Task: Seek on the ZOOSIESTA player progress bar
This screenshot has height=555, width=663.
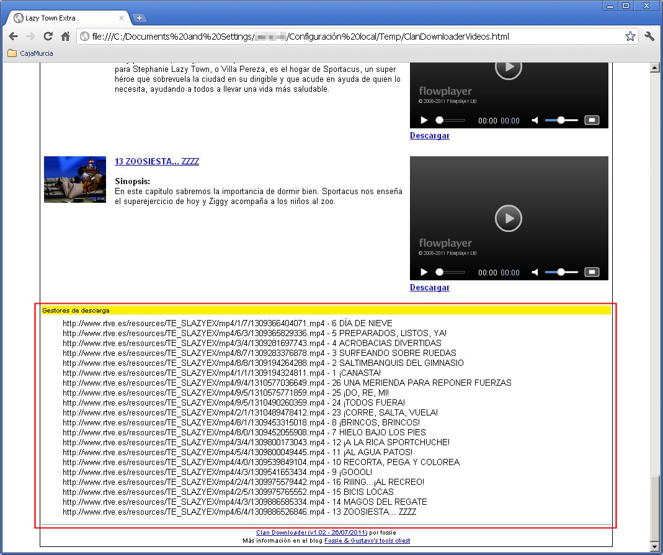Action: tap(450, 273)
